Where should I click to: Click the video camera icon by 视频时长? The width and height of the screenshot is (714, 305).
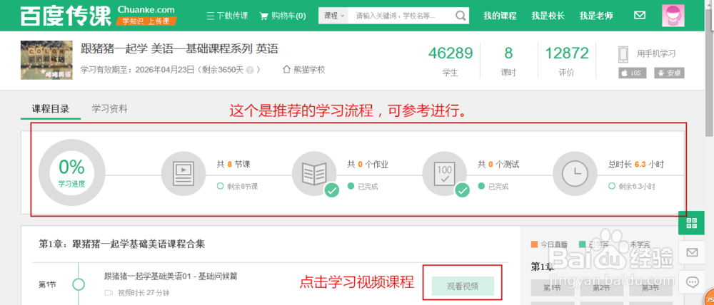click(109, 293)
